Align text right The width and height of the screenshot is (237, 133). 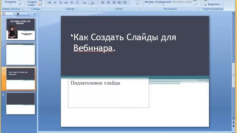click(114, 3)
